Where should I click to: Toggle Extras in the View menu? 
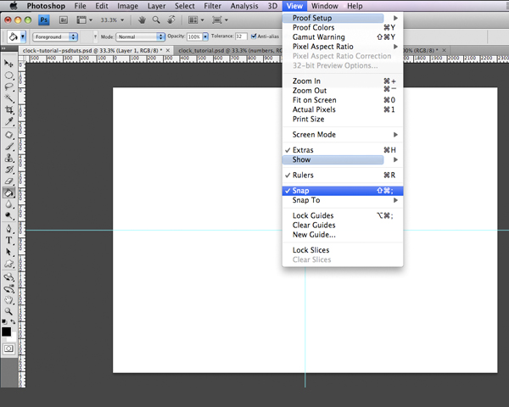pyautogui.click(x=303, y=150)
